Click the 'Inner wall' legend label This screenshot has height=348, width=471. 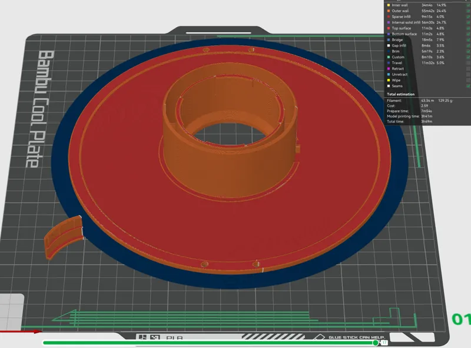[400, 5]
